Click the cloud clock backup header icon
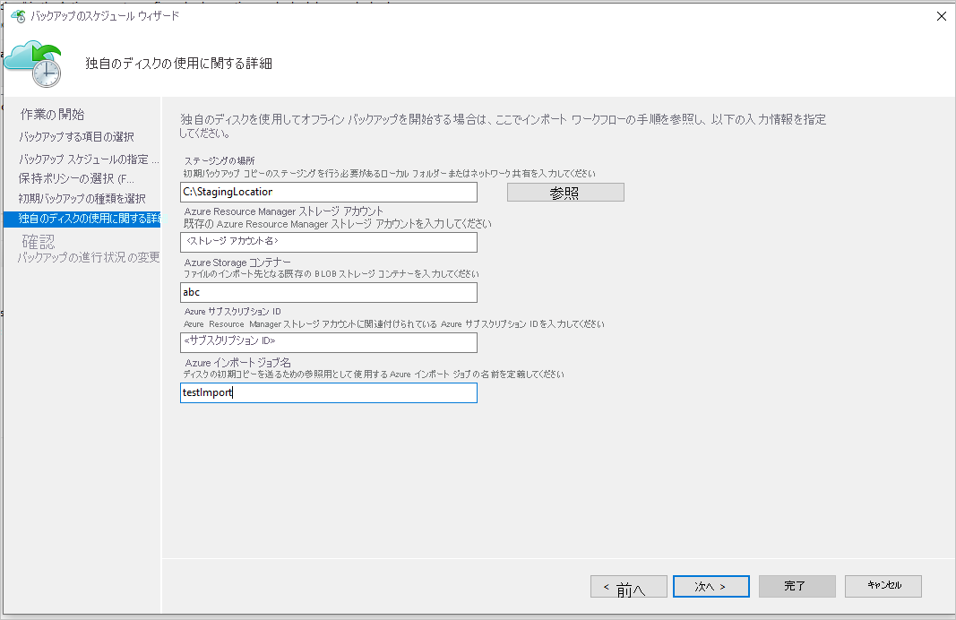Screen dimensions: 956x620 (33, 64)
